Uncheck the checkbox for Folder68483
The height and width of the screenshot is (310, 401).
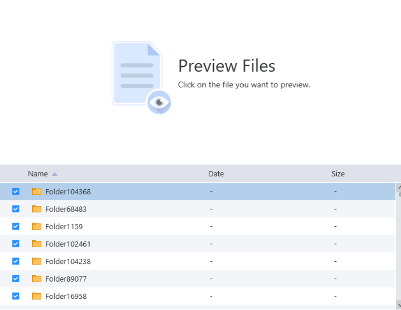(15, 209)
